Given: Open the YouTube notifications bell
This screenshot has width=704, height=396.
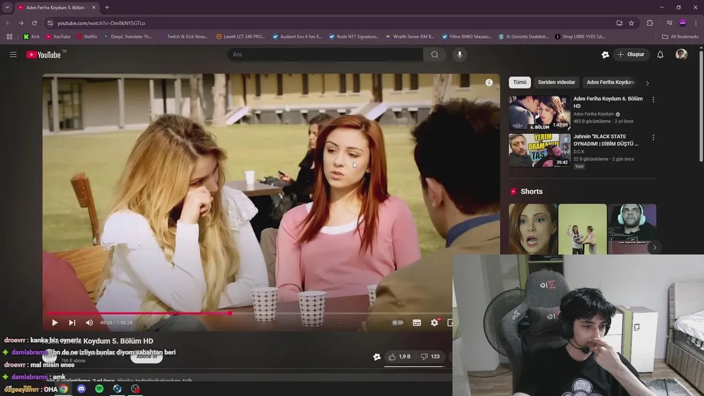Looking at the screenshot, I should pos(661,54).
